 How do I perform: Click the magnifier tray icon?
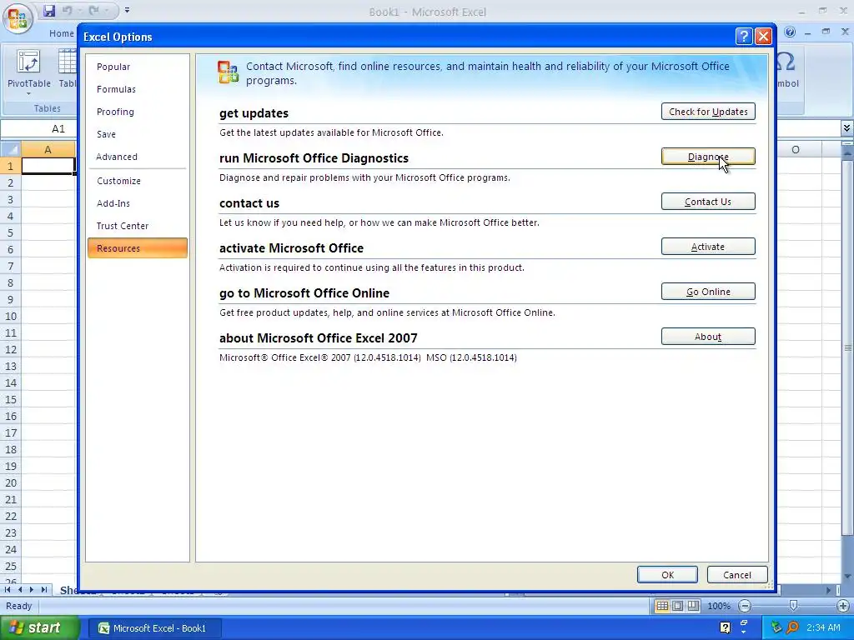[x=792, y=628]
